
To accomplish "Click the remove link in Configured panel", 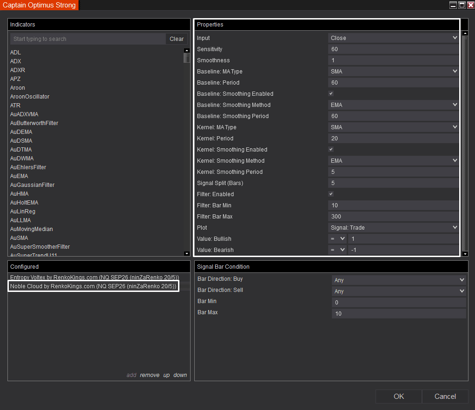I will (150, 375).
